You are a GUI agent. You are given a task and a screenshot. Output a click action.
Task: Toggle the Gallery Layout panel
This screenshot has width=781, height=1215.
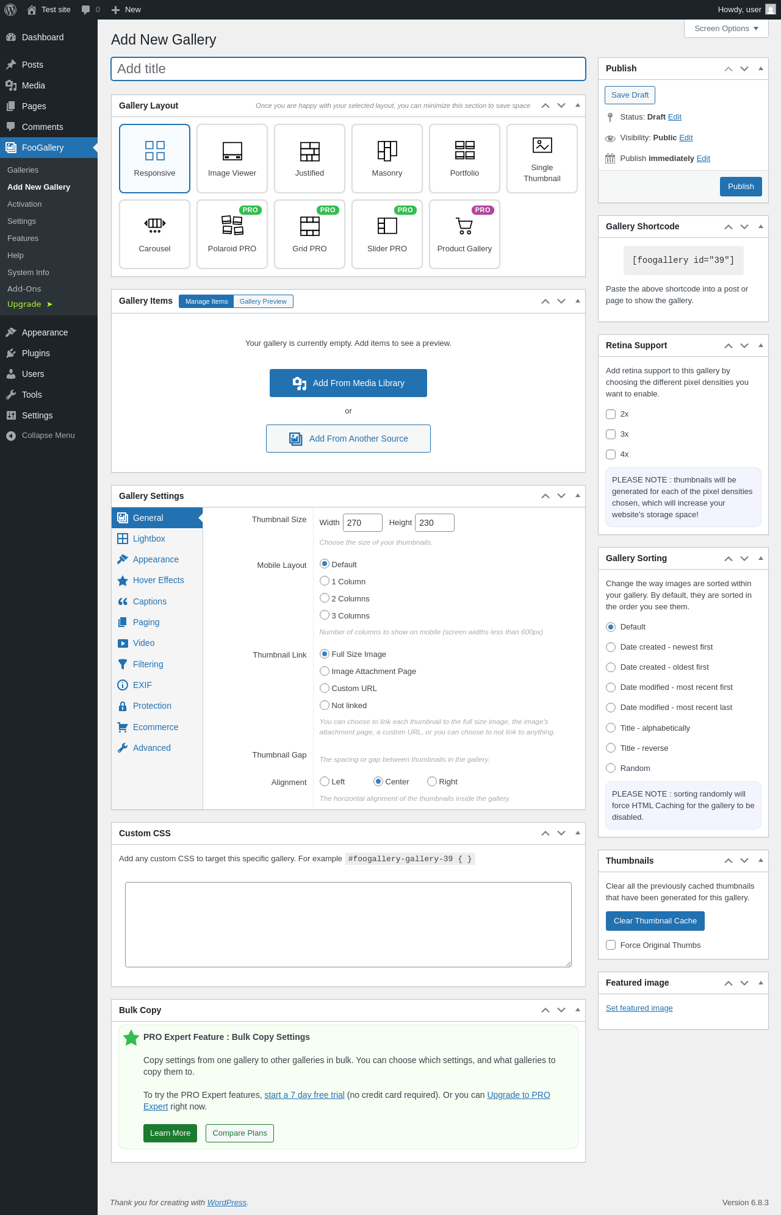click(578, 106)
